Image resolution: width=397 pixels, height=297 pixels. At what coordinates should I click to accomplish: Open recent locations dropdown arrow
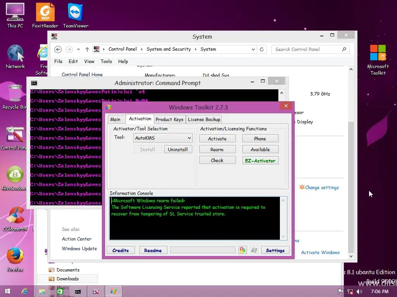point(78,49)
